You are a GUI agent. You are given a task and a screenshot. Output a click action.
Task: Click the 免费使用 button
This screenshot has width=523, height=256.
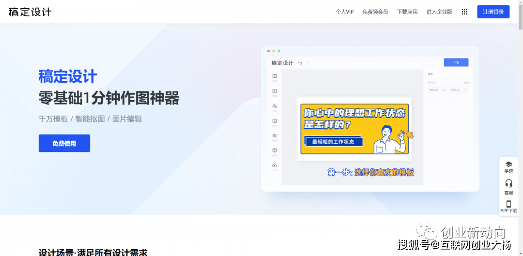[x=64, y=143]
